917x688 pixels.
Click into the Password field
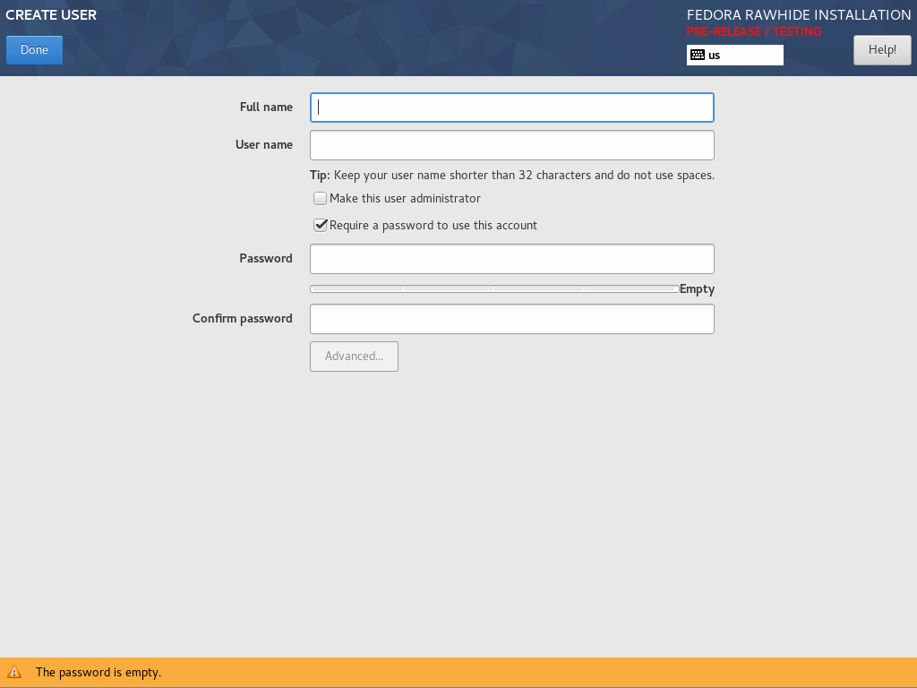pyautogui.click(x=511, y=259)
